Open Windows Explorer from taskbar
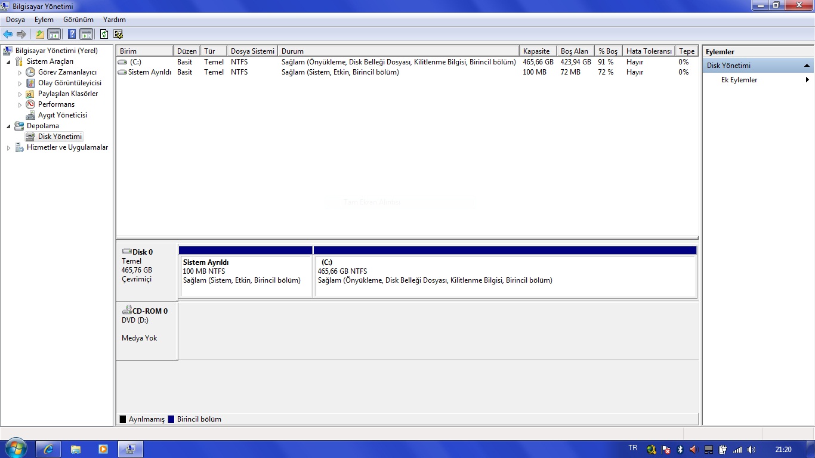815x458 pixels. pyautogui.click(x=76, y=449)
